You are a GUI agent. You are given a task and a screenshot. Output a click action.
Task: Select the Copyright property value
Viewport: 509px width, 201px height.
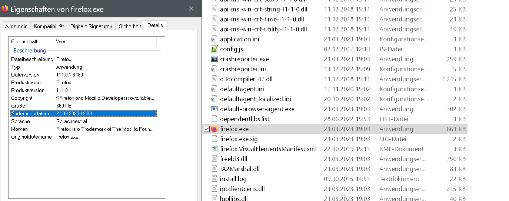point(105,98)
